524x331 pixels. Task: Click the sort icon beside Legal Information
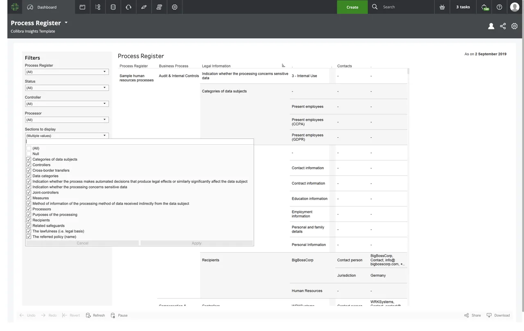tap(283, 65)
